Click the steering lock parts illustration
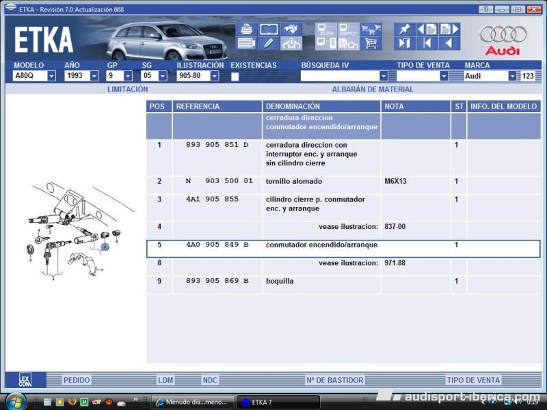This screenshot has height=410, width=547. click(x=80, y=231)
